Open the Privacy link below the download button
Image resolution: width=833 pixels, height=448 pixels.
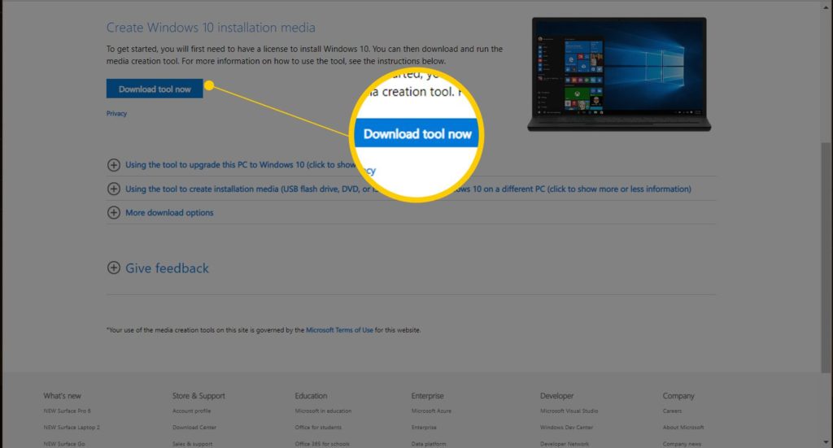tap(116, 114)
